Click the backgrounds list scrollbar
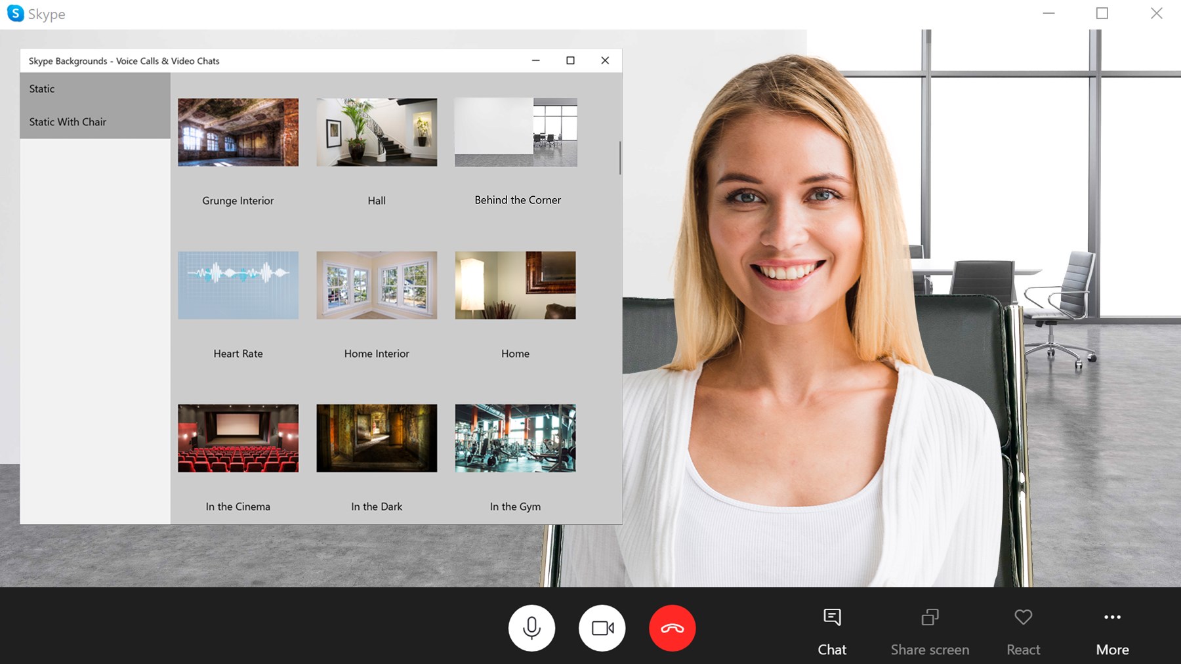Image resolution: width=1181 pixels, height=664 pixels. 619,157
